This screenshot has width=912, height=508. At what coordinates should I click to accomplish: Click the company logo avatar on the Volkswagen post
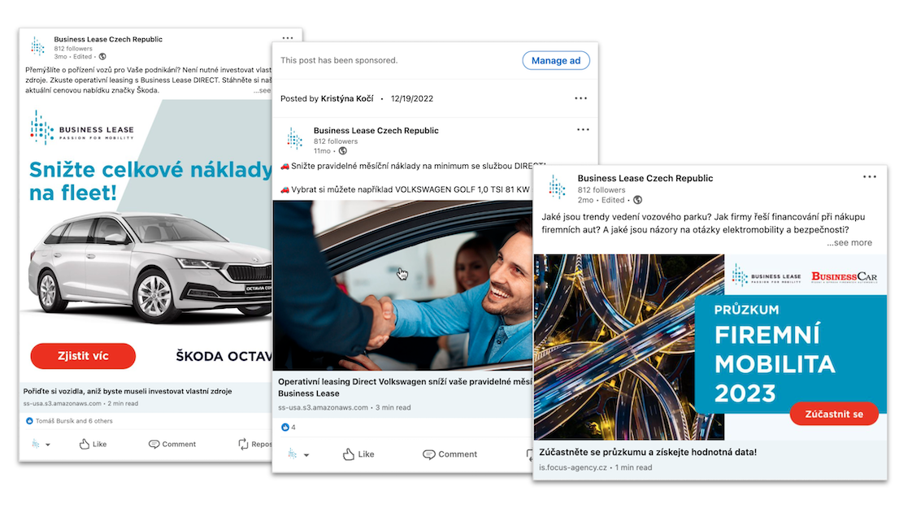(295, 139)
